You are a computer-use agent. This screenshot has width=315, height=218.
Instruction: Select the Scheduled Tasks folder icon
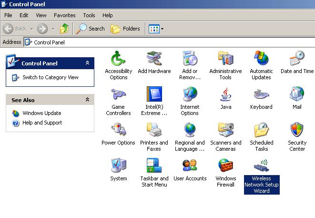pos(261,130)
